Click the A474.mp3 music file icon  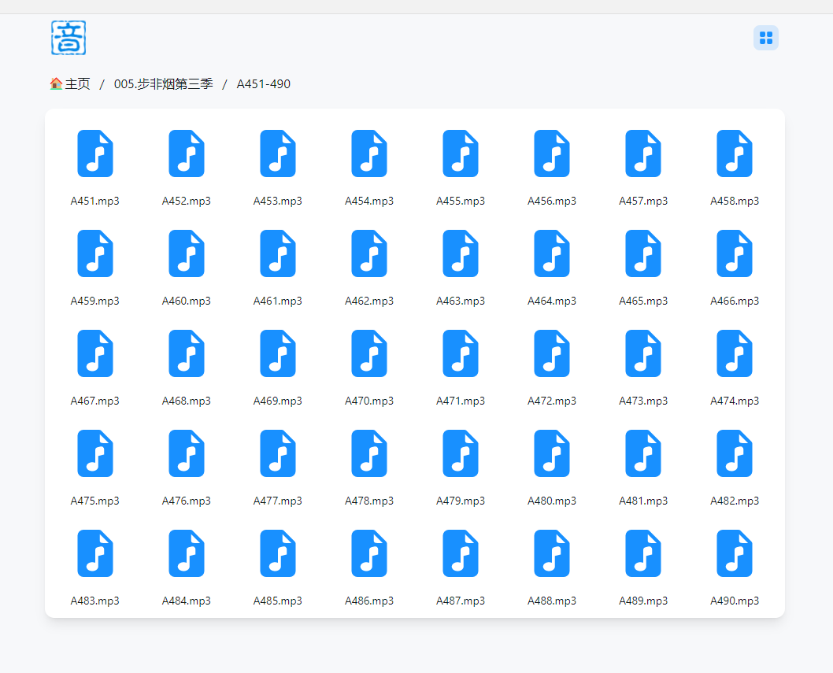(735, 353)
